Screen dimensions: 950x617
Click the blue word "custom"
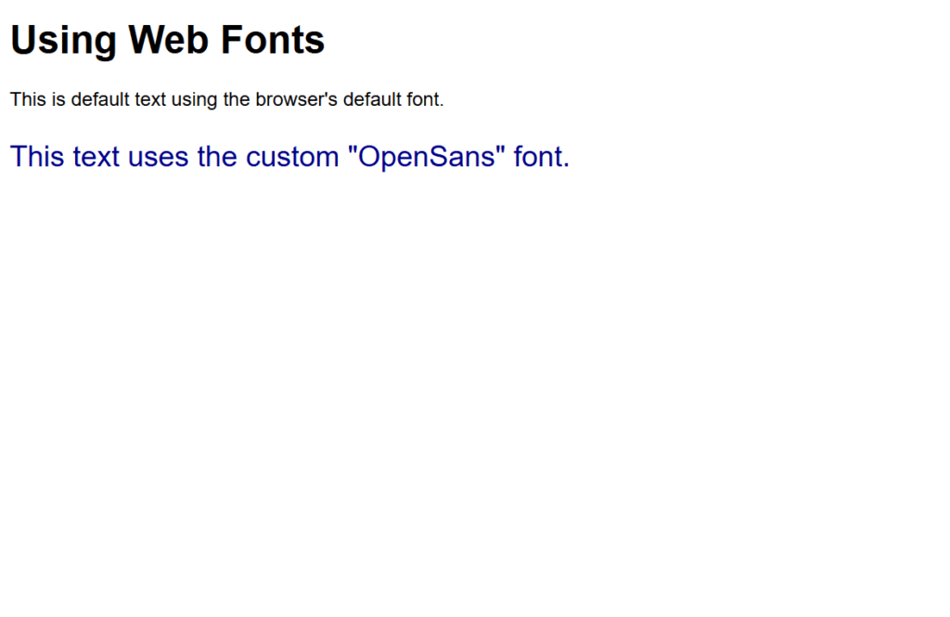tap(292, 157)
